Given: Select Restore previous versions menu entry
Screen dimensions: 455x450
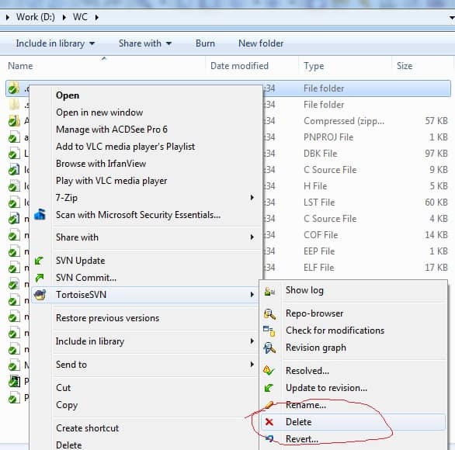Looking at the screenshot, I should pyautogui.click(x=107, y=318).
